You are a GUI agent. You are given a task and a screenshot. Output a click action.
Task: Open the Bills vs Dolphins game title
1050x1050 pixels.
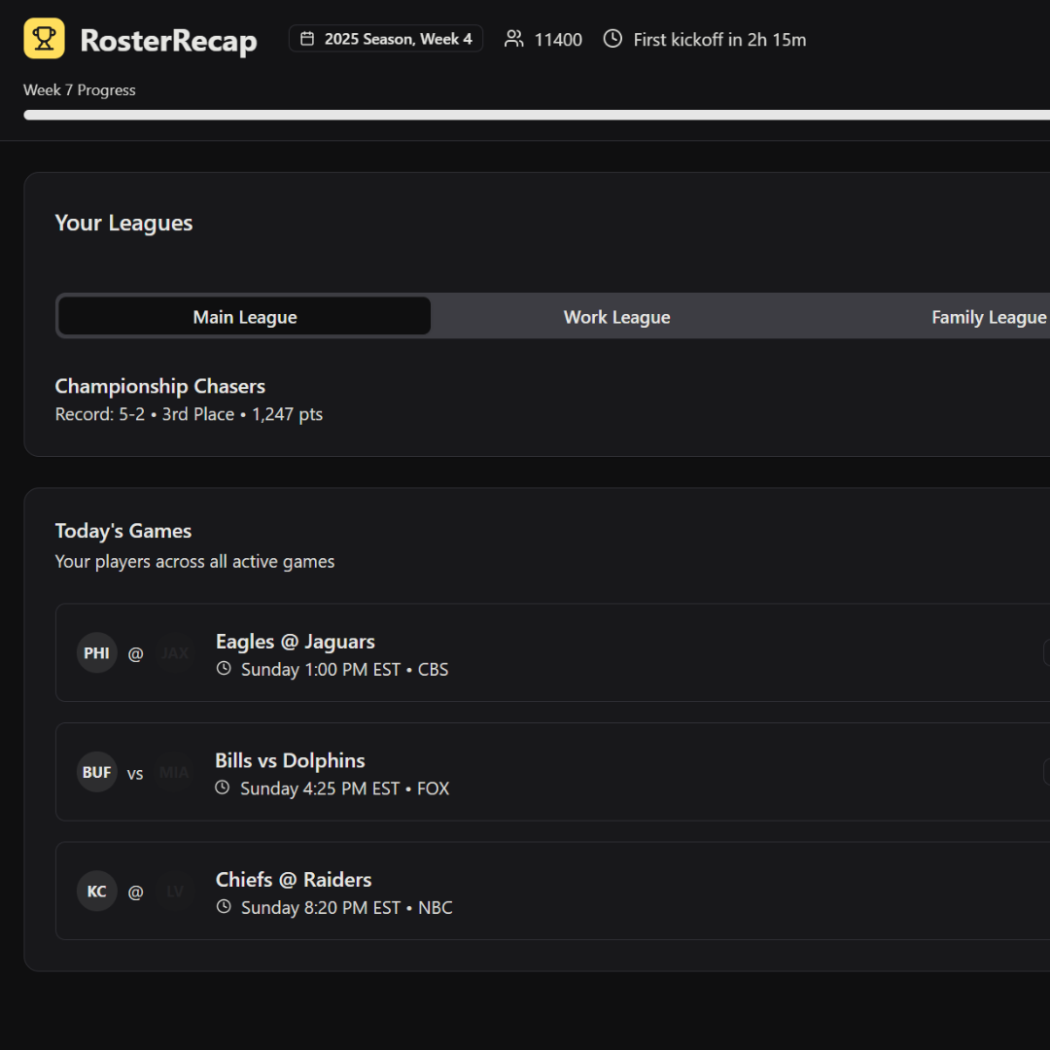click(x=290, y=760)
